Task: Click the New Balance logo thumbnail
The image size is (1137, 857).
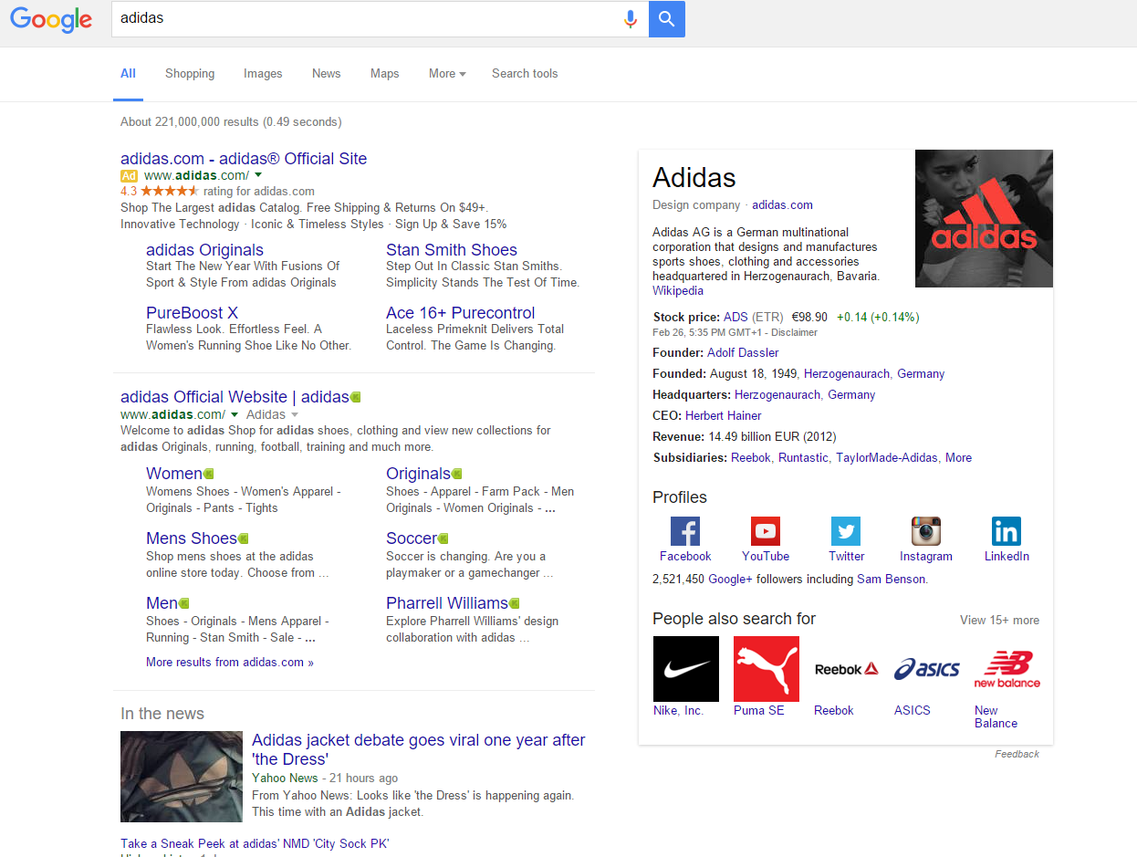Action: pyautogui.click(x=1007, y=669)
